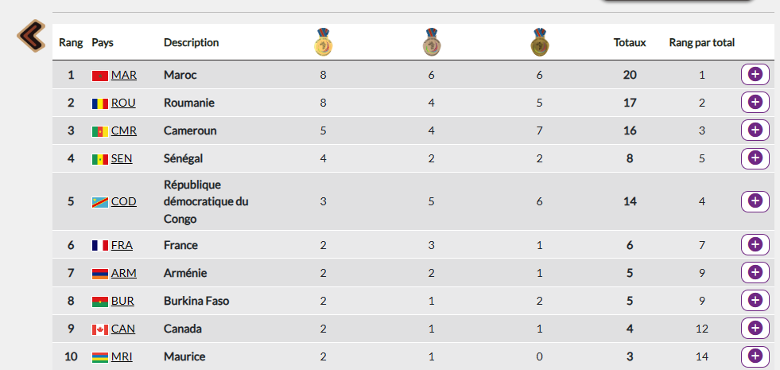The width and height of the screenshot is (780, 370).
Task: Click the Canada flag icon
Action: point(99,329)
